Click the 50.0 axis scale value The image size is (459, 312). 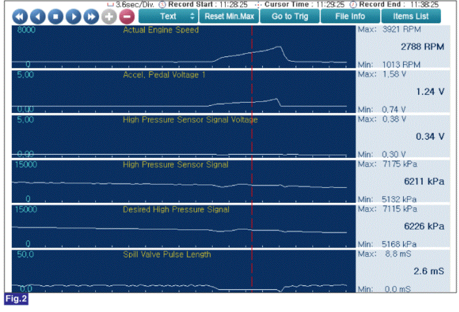tap(25, 254)
